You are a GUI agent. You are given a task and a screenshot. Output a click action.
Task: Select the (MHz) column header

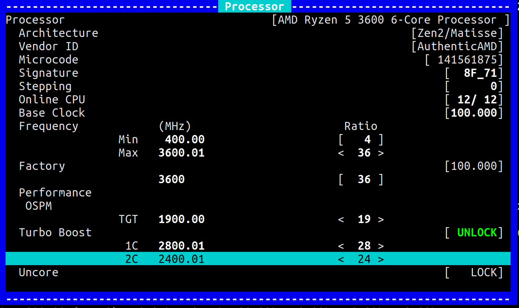click(x=175, y=126)
